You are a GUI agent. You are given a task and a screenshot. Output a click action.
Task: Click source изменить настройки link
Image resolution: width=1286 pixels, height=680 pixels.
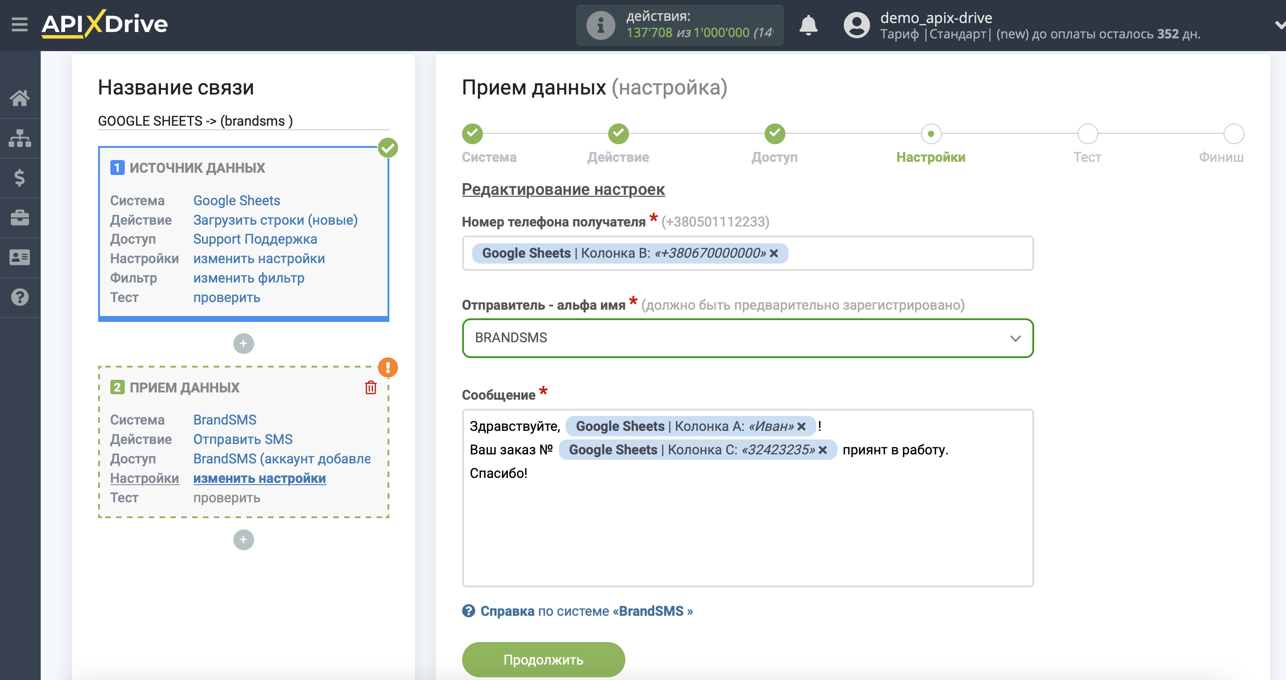coord(259,259)
